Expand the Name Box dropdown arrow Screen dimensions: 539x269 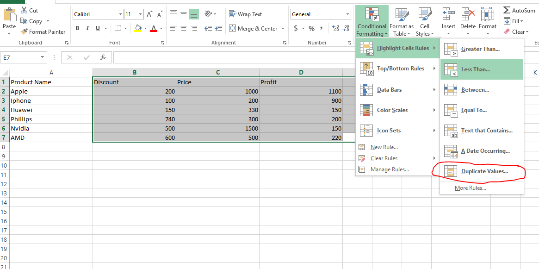pyautogui.click(x=43, y=58)
